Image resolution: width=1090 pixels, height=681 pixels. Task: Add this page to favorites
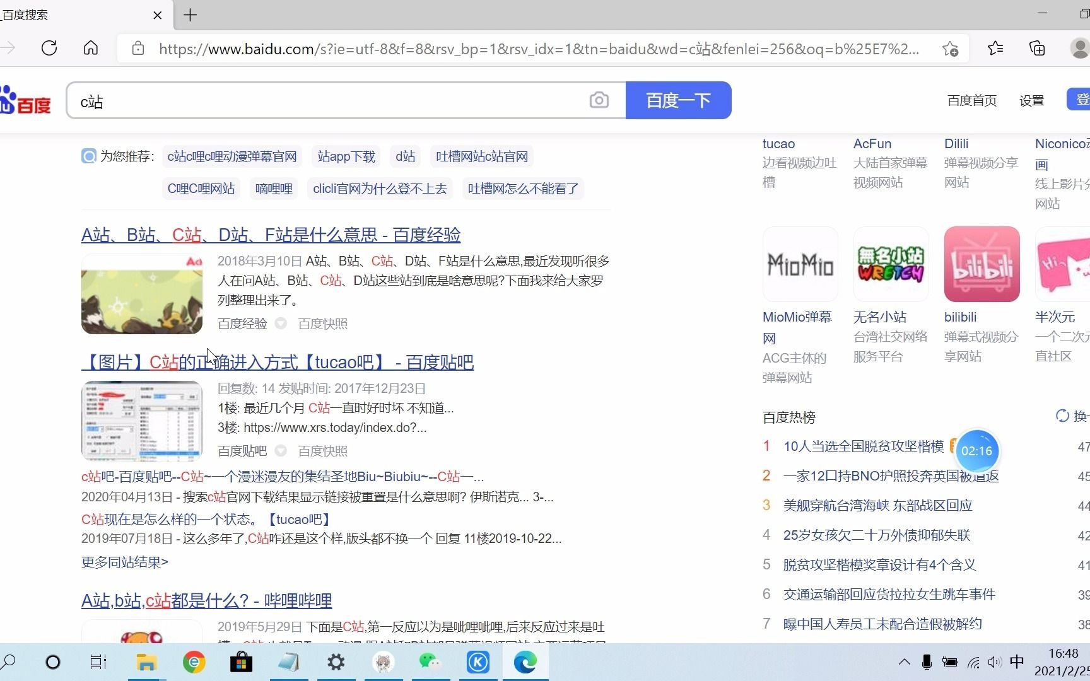pos(950,49)
